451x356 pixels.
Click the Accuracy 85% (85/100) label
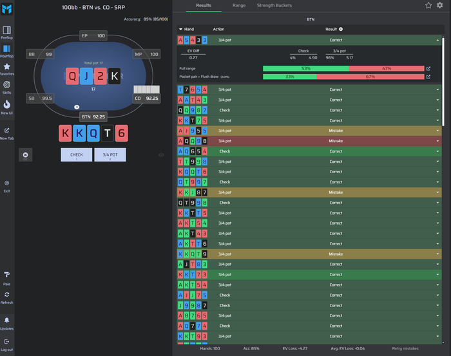pyautogui.click(x=146, y=19)
